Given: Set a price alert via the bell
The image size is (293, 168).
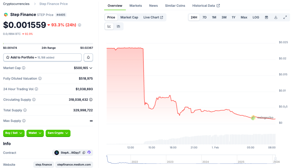Looking at the screenshot, I should pyautogui.click(x=88, y=57).
